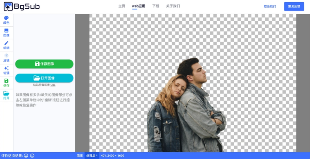This screenshot has width=310, height=159.
Task: Rate the result with the smiley face
Action: [26, 156]
